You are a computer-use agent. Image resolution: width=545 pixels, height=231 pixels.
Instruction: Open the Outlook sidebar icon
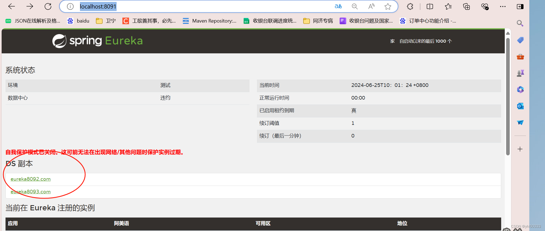(x=520, y=106)
